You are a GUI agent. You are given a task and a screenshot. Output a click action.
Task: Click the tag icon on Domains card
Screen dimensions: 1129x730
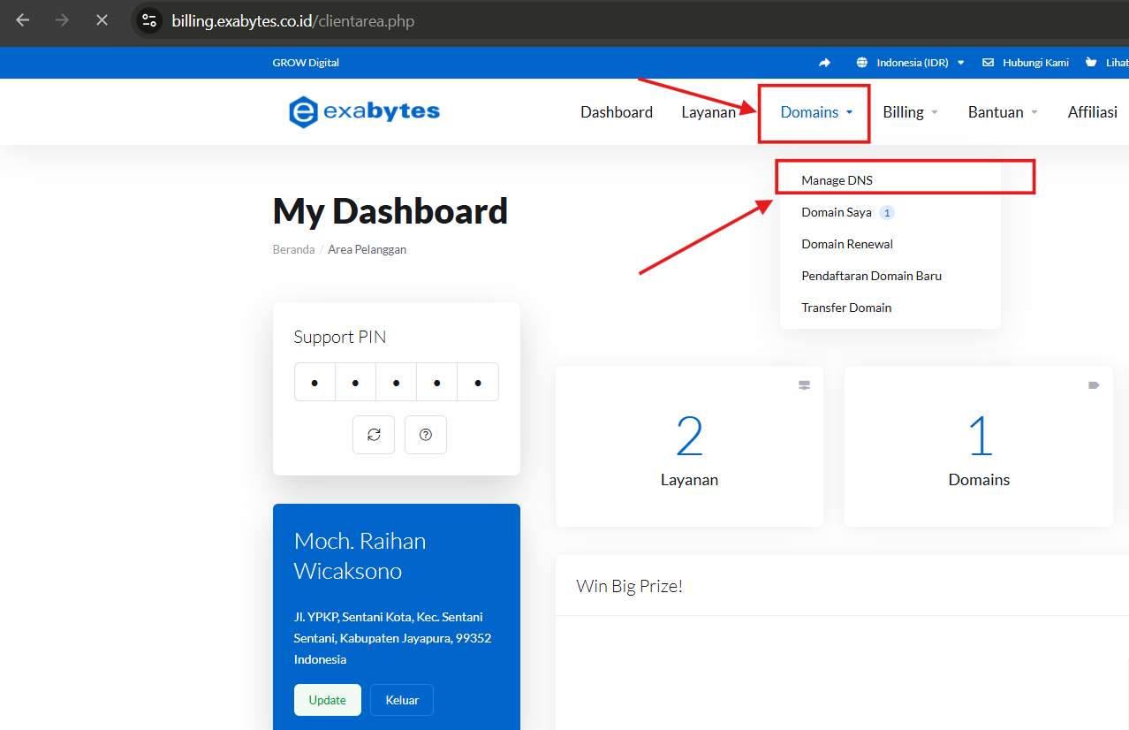pos(1094,384)
